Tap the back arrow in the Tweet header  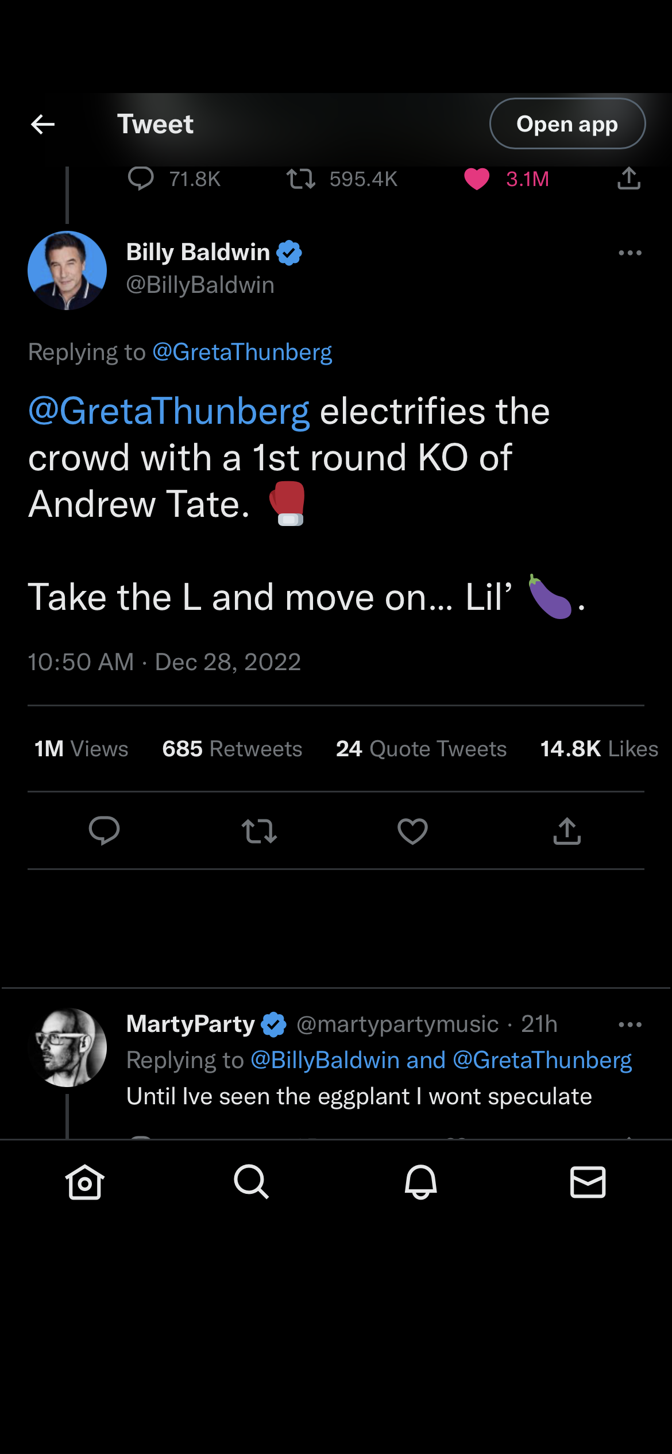43,124
